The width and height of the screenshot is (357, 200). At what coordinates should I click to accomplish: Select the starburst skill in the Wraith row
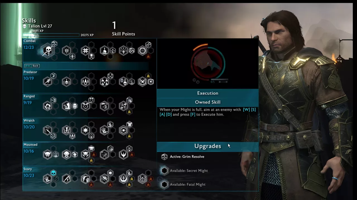pyautogui.click(x=85, y=130)
